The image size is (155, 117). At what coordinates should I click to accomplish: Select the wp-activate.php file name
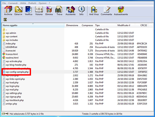[x=14, y=61]
